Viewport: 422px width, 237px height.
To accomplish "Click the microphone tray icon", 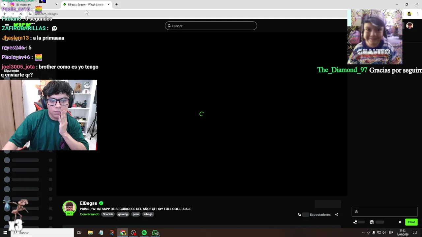I will 374,233.
